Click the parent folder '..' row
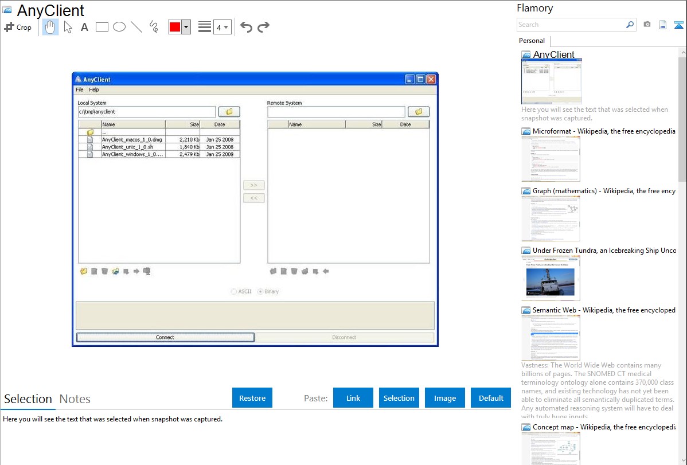687x465 pixels. 159,132
